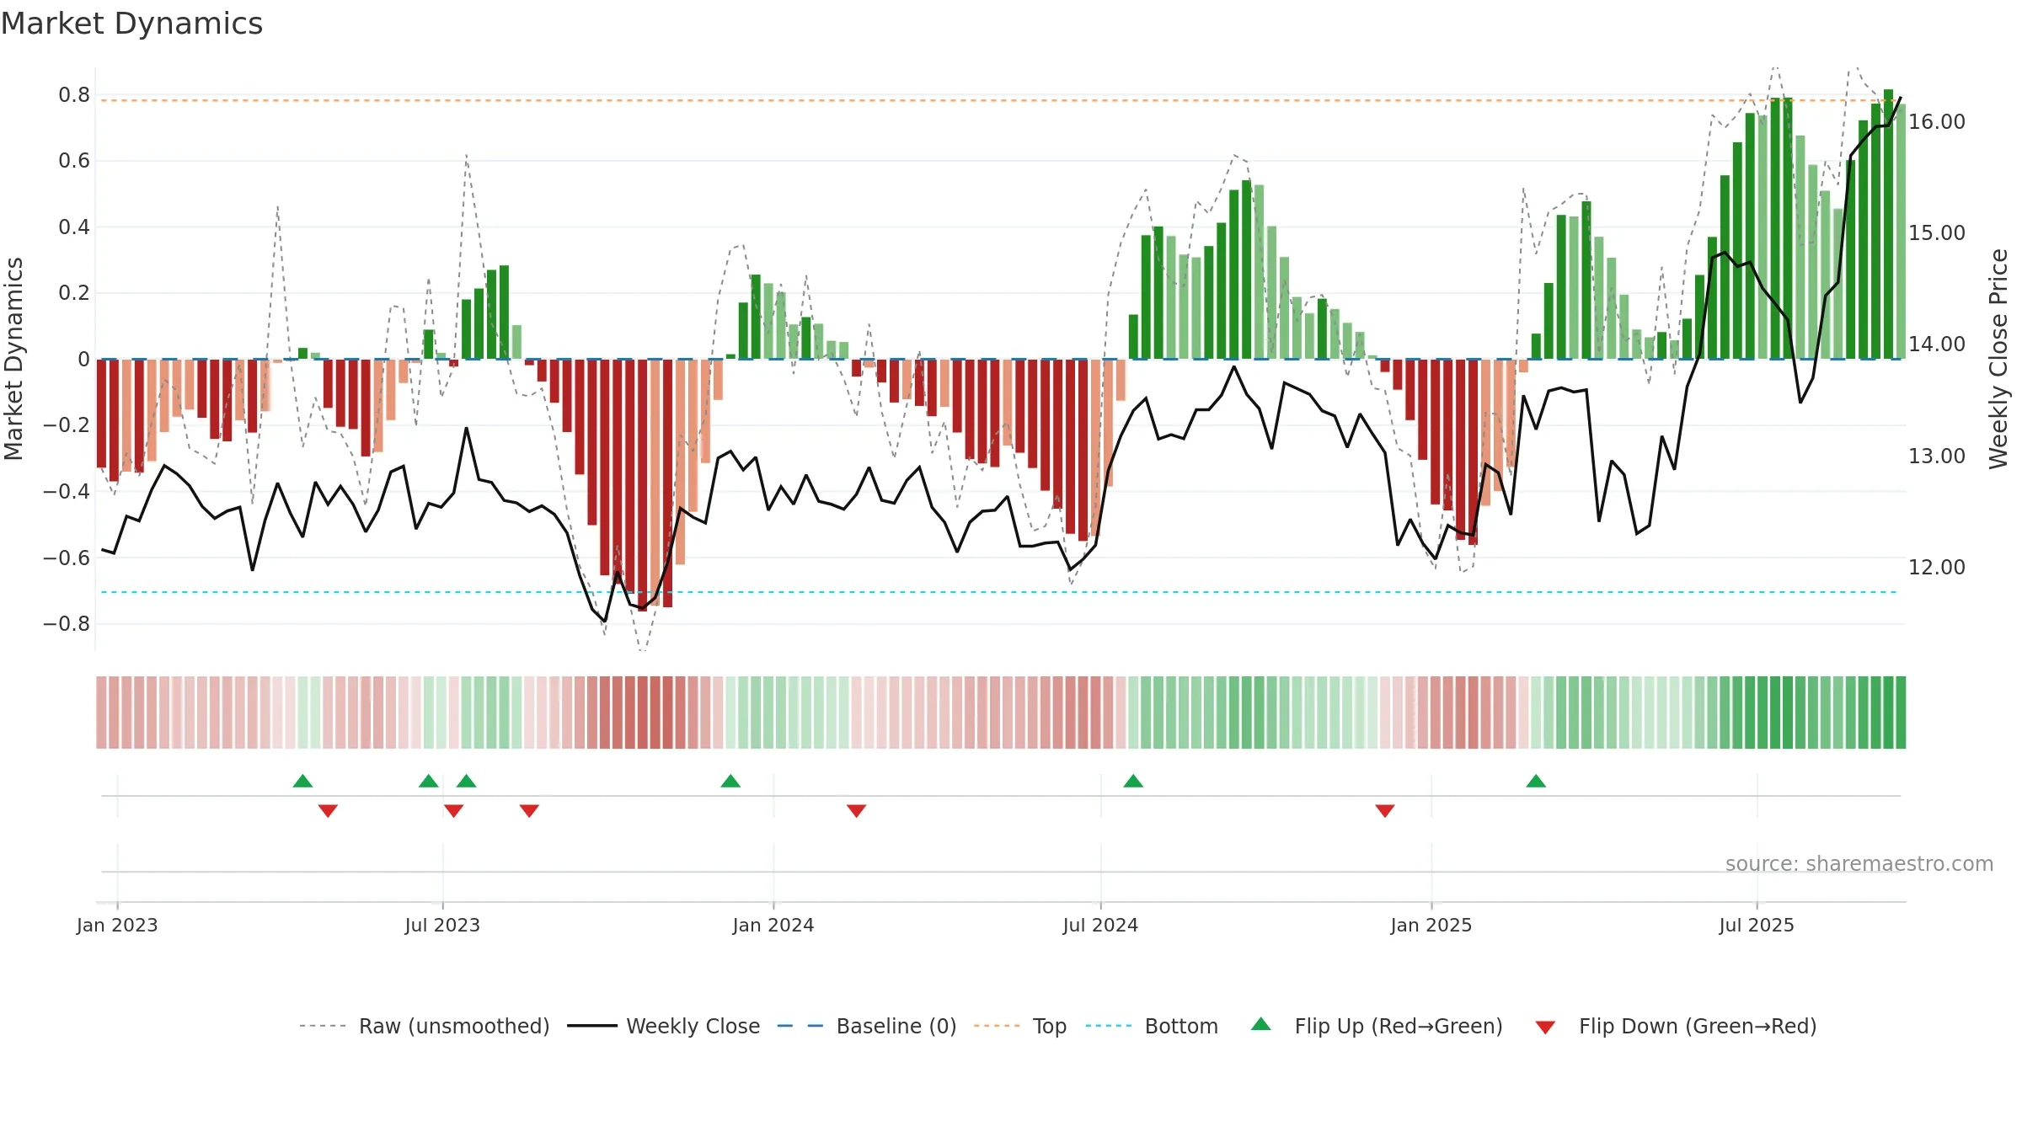Toggle the Top legend entry
The width and height of the screenshot is (2022, 1137).
coord(1020,1026)
